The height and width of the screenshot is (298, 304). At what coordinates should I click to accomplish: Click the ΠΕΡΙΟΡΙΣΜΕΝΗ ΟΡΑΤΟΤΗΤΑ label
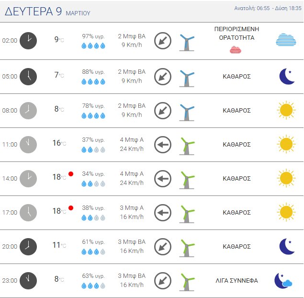(234, 33)
